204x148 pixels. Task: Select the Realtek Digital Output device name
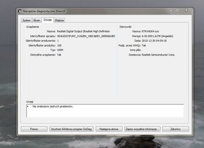(x=83, y=31)
